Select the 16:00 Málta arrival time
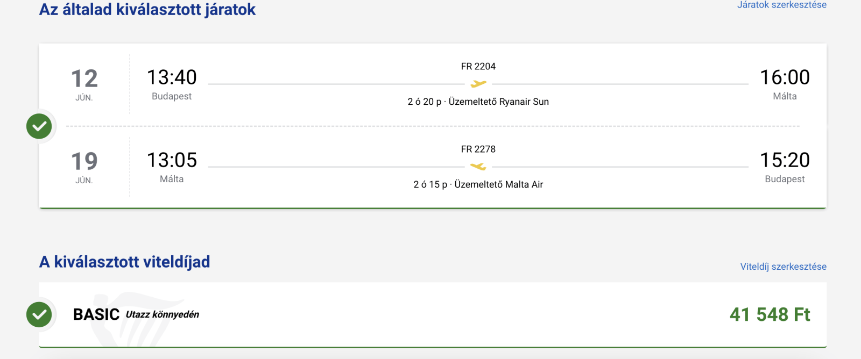861x359 pixels. [785, 78]
